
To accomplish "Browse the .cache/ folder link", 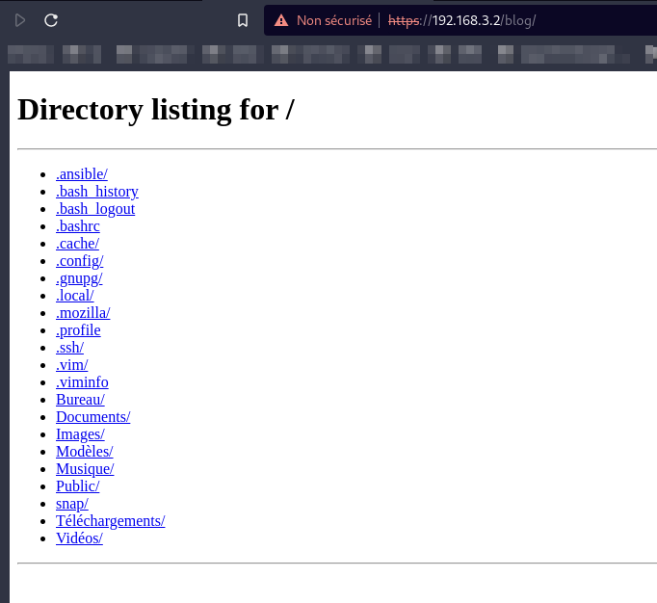I will 77,244.
